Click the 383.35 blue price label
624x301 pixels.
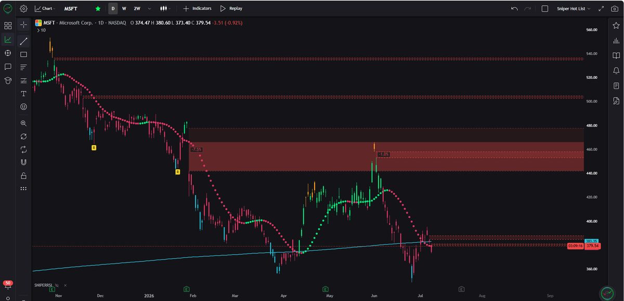592,241
